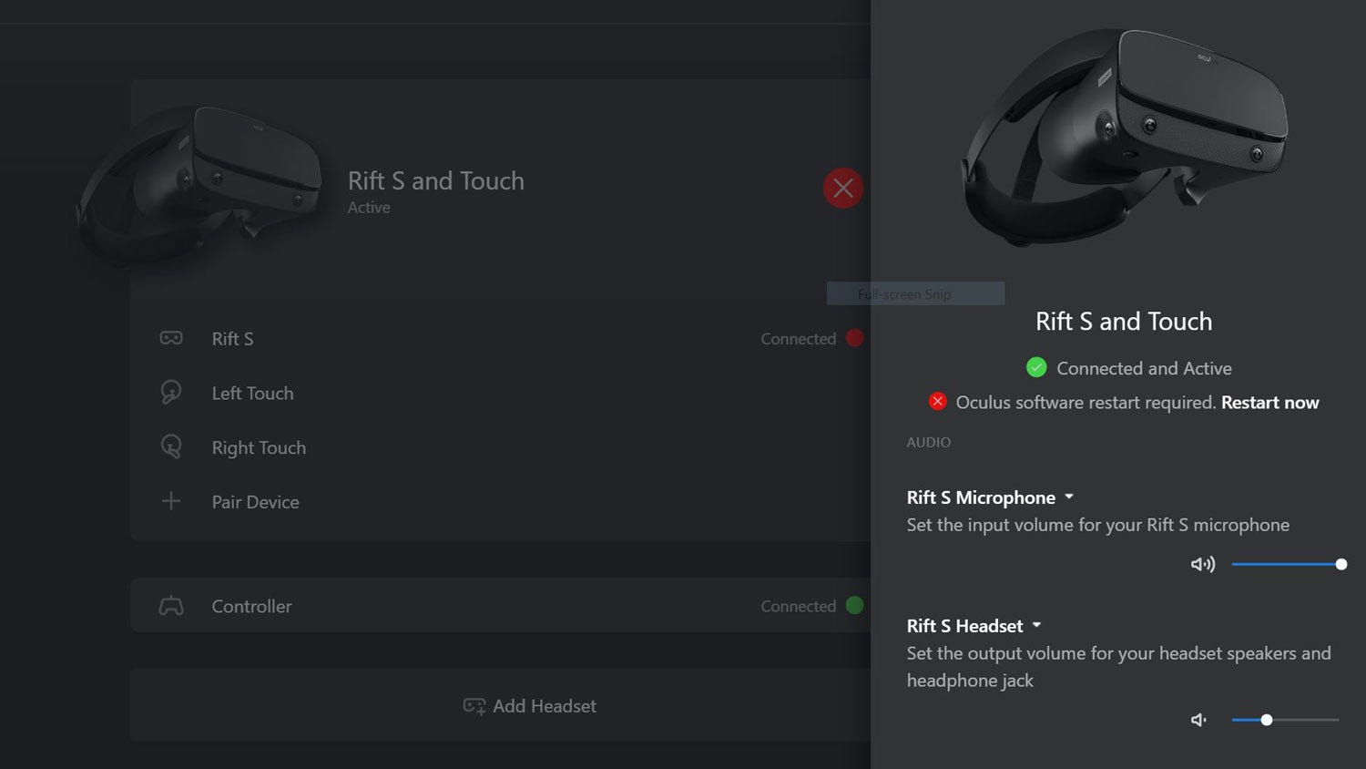The image size is (1366, 769).
Task: Click the Rift S red connection status dot
Action: (x=854, y=338)
